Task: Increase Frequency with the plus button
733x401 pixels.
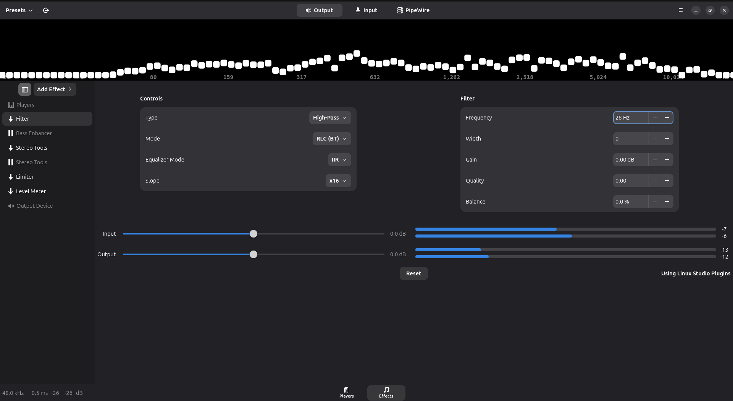Action: pyautogui.click(x=667, y=118)
